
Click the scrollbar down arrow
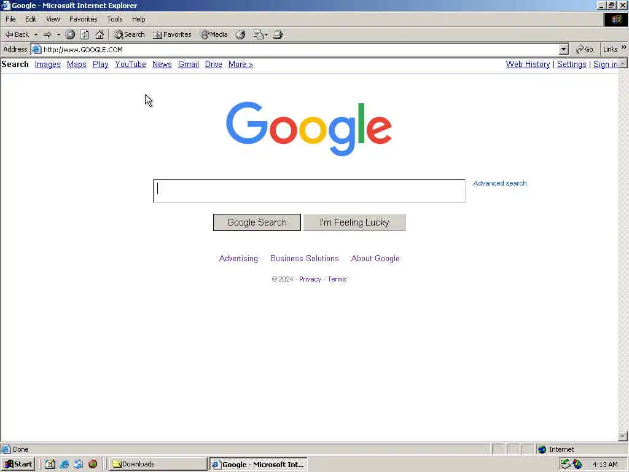623,436
